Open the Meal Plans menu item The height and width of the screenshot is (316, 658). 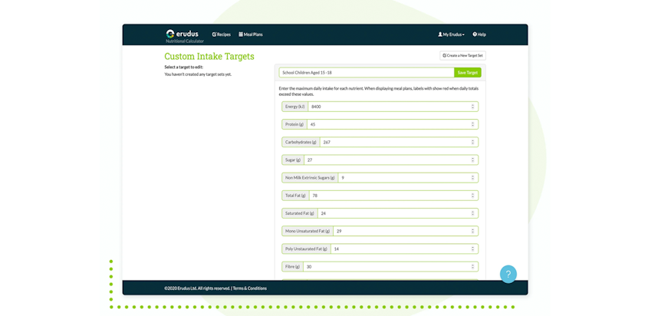coord(251,35)
